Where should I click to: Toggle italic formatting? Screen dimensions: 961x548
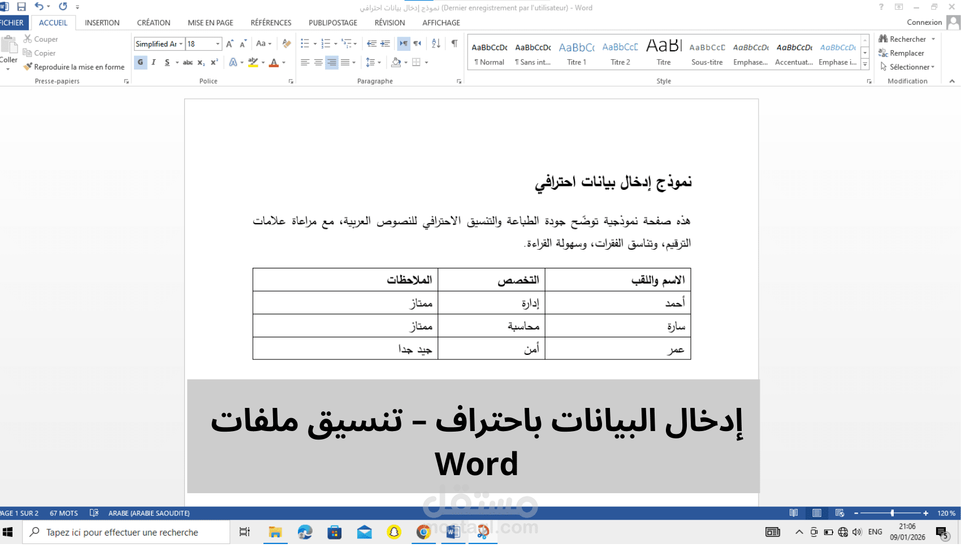tap(154, 63)
